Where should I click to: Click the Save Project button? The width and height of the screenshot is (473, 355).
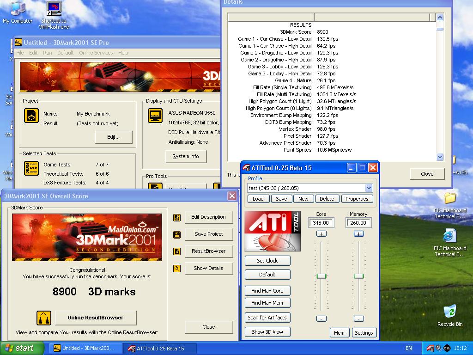(208, 234)
